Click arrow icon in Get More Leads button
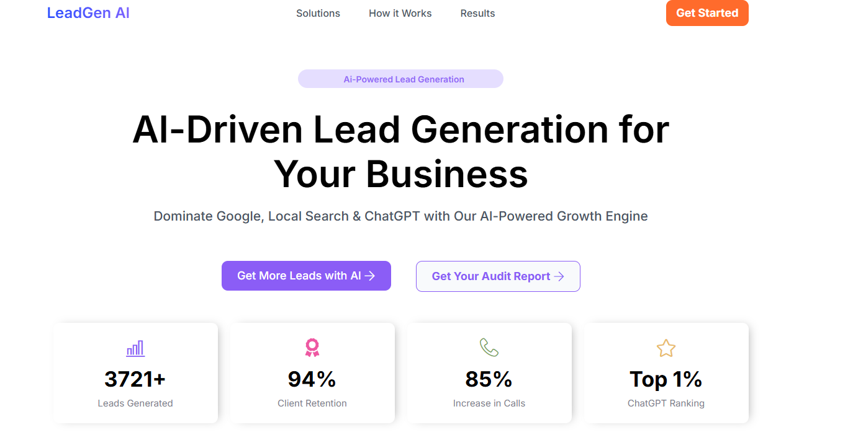This screenshot has height=435, width=853. 370,276
